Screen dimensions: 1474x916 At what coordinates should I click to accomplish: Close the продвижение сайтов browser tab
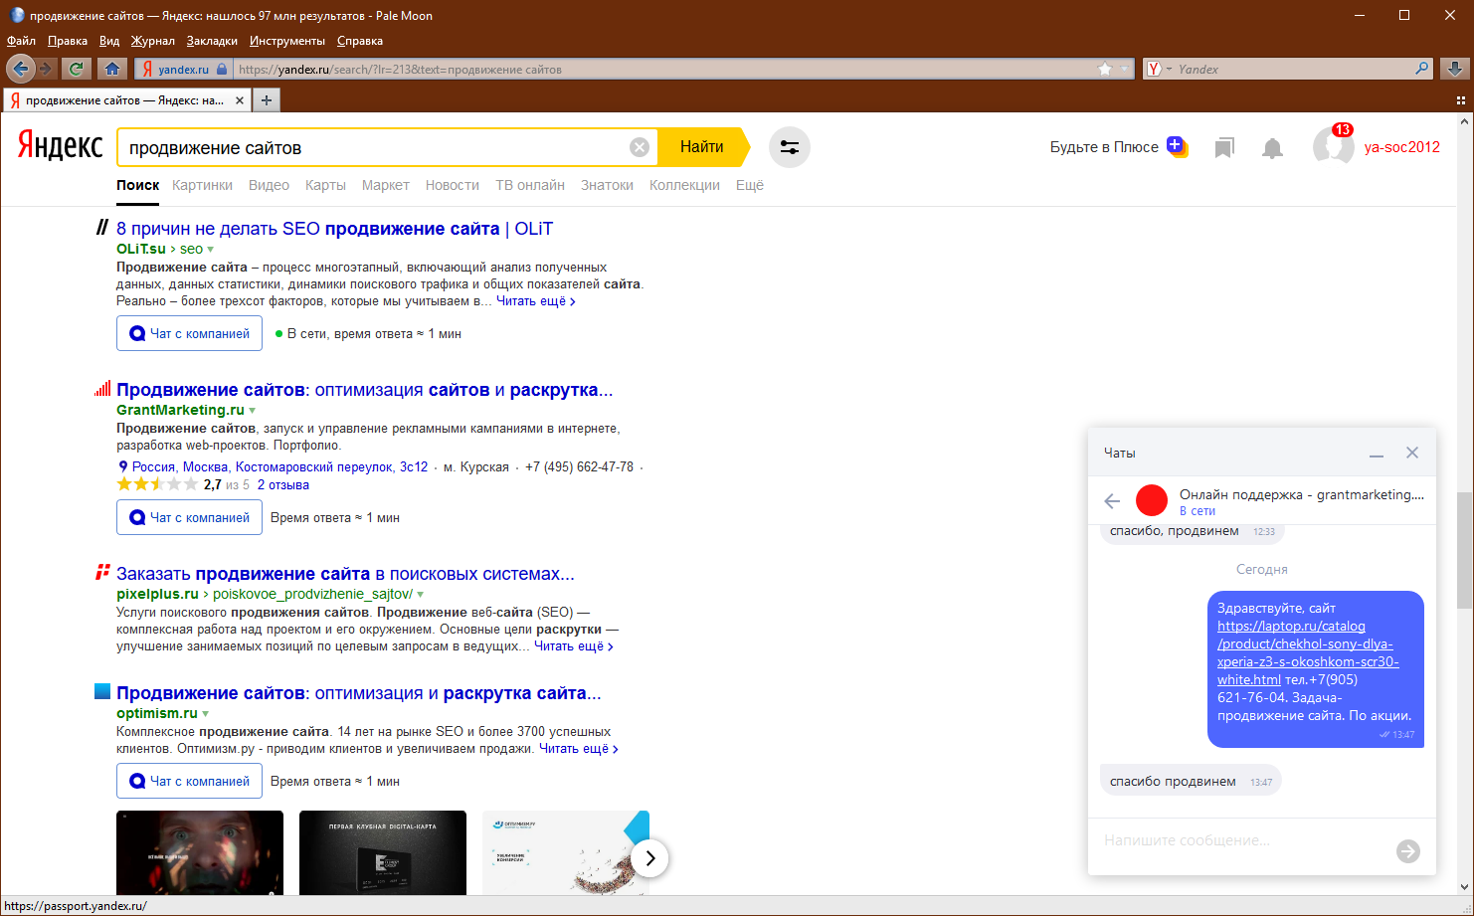(240, 100)
